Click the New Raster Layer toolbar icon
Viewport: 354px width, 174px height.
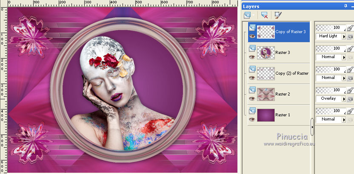tap(248, 15)
